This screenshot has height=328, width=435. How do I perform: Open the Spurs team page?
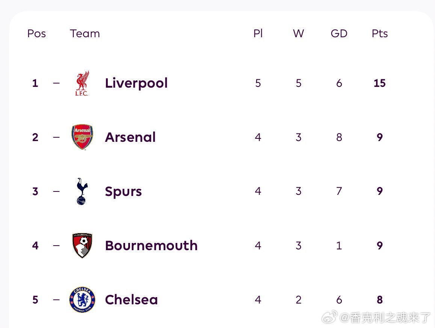[x=123, y=191]
